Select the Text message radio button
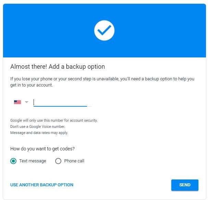The width and height of the screenshot is (208, 200). tap(13, 161)
